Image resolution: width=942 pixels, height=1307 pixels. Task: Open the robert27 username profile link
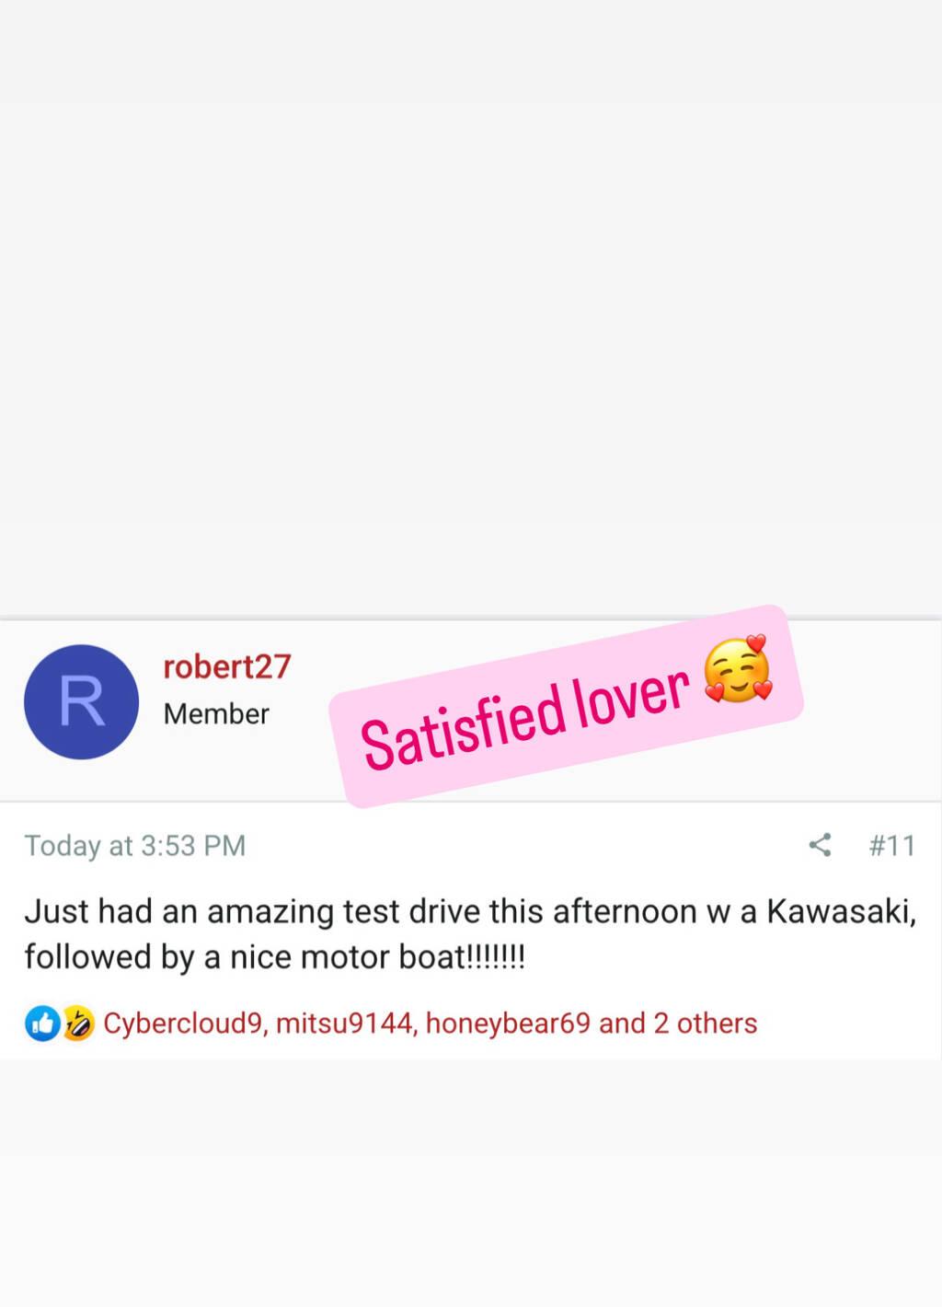pyautogui.click(x=227, y=666)
